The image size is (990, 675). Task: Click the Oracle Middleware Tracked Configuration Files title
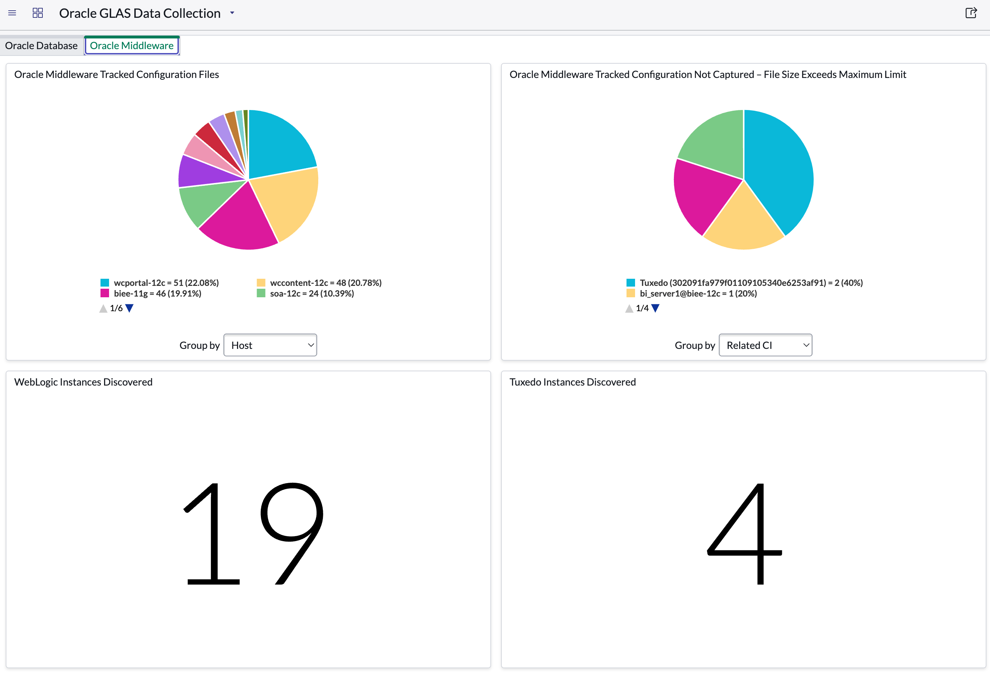[116, 74]
